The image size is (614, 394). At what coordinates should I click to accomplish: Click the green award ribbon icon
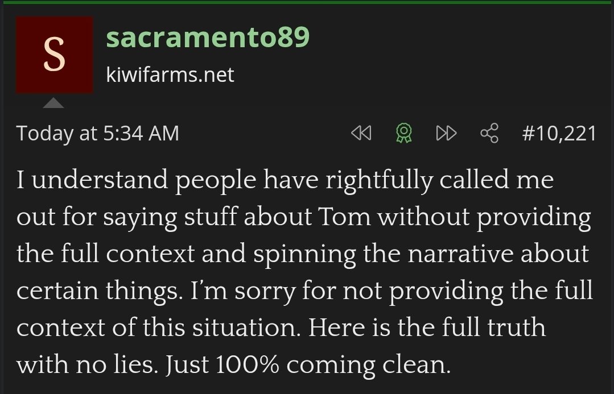point(403,134)
